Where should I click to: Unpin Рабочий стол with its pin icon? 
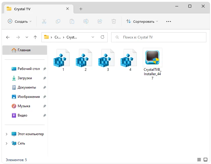44,69
